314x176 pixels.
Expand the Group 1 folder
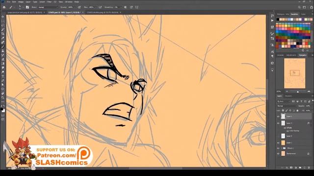pos(282,148)
